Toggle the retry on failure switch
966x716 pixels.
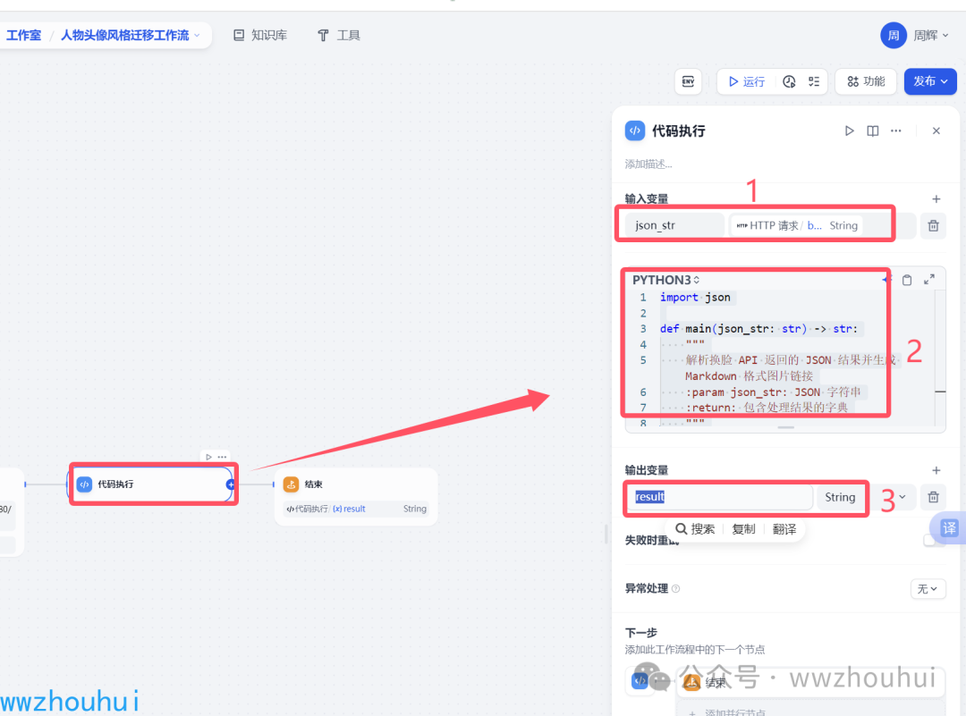pyautogui.click(x=934, y=540)
